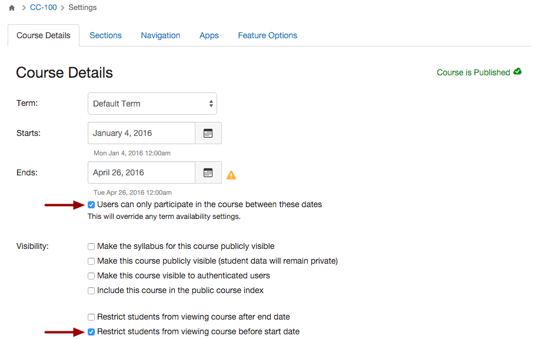This screenshot has width=535, height=339.
Task: Check restrict viewing after end date
Action: click(x=91, y=317)
